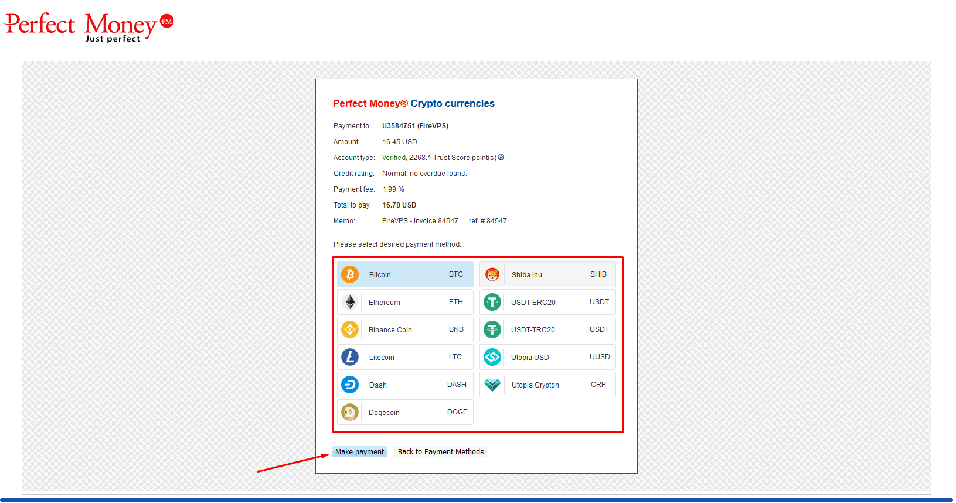956x503 pixels.
Task: Choose Litecoin payment option
Action: 405,357
